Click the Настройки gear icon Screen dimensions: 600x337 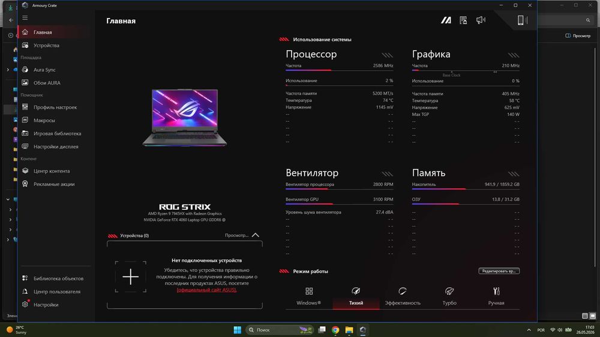(x=25, y=304)
